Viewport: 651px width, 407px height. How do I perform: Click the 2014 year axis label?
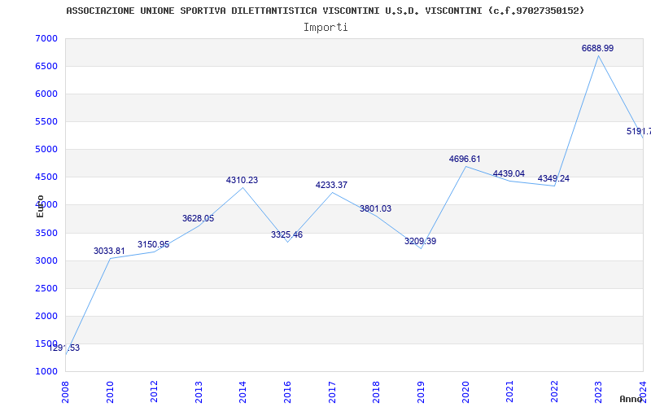point(242,392)
